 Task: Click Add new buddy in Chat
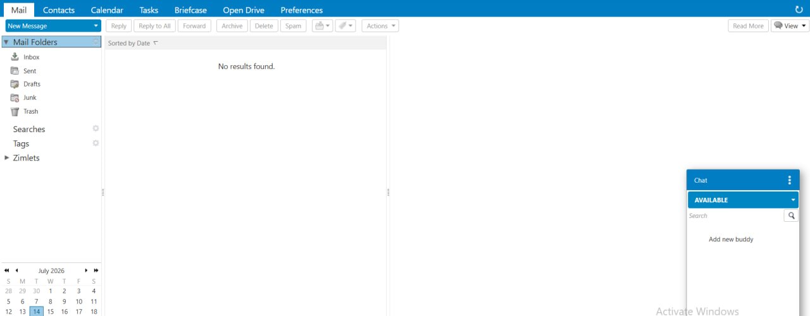(731, 240)
